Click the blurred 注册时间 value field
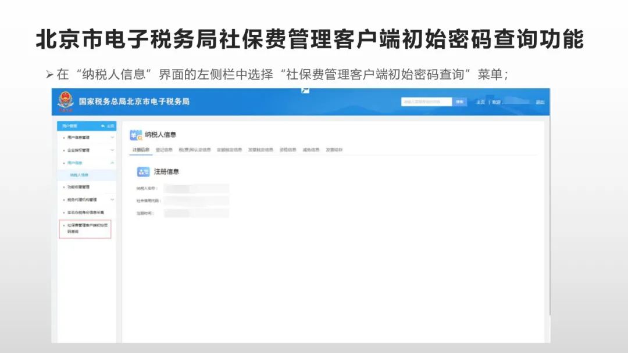Screen dimensions: 628x353 click(x=197, y=213)
